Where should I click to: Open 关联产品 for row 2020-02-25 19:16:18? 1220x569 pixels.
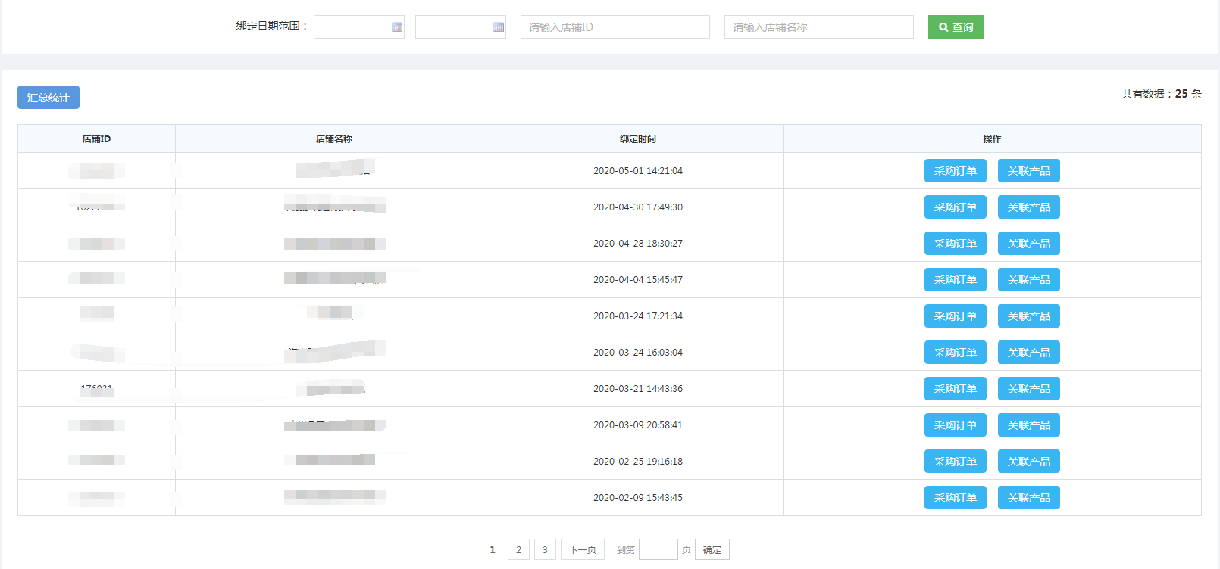1029,462
